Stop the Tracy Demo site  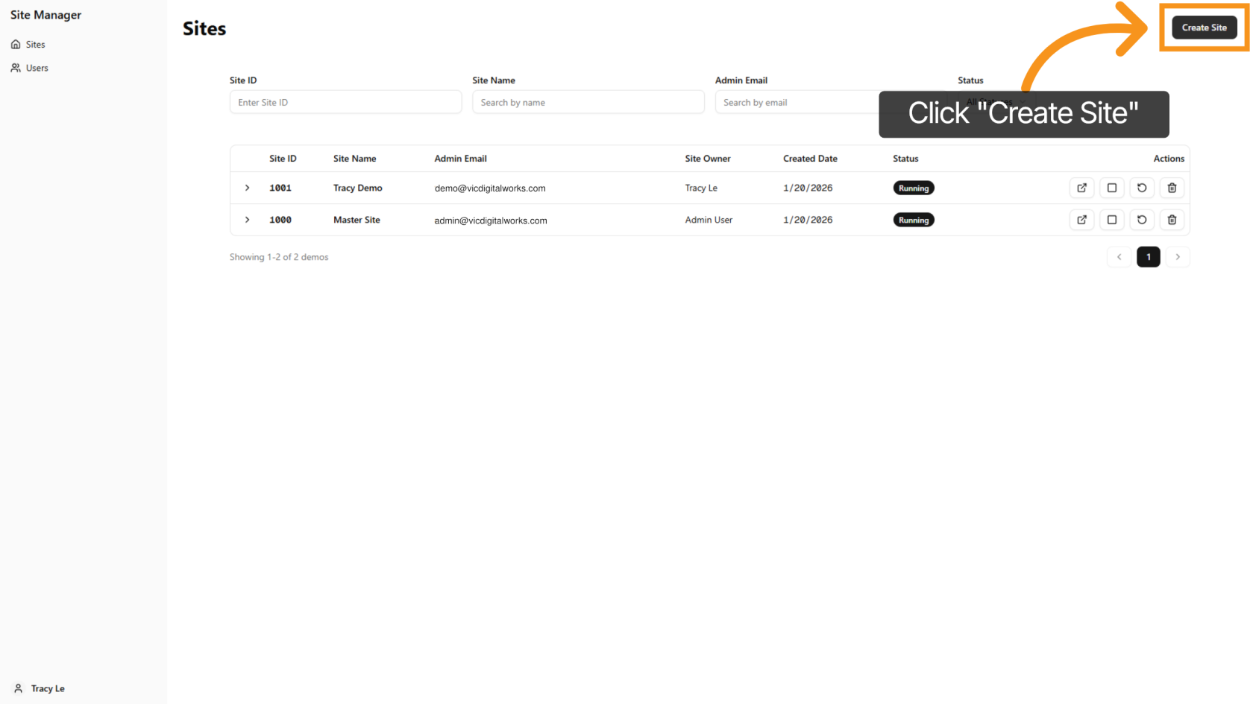[1111, 188]
